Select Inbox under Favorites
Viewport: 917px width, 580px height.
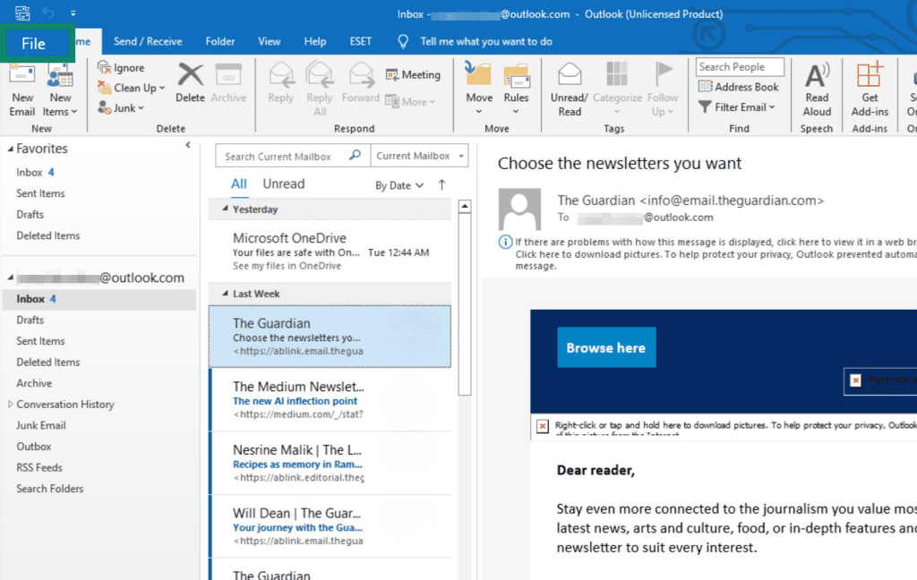point(35,173)
